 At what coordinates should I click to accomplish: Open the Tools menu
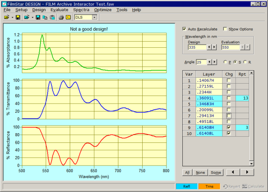pos(122,10)
